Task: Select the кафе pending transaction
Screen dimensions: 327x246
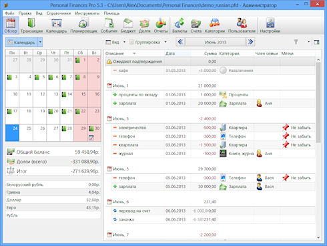Action: click(213, 70)
